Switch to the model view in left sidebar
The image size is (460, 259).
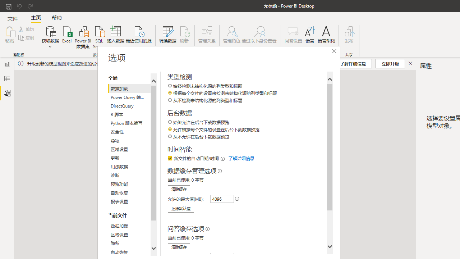tap(7, 93)
